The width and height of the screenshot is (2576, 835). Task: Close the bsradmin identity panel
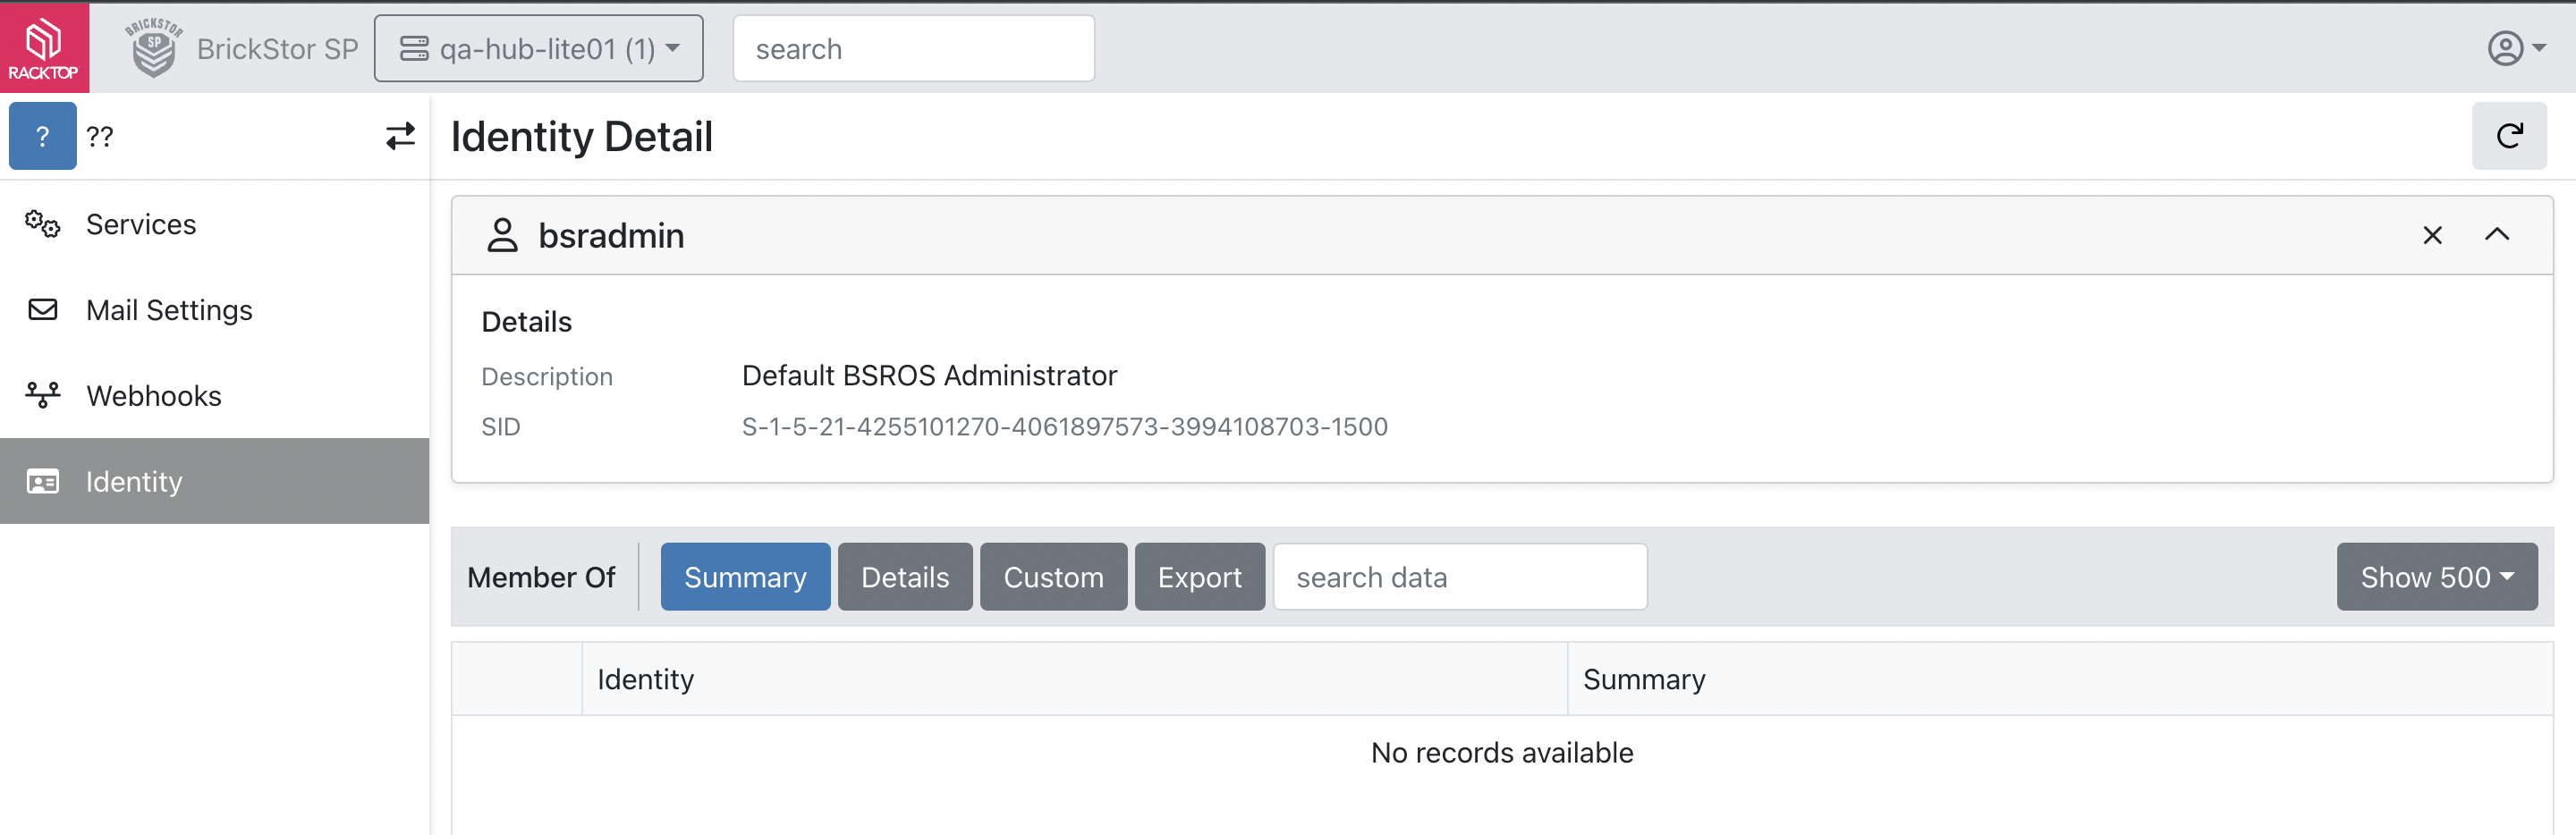[2432, 235]
